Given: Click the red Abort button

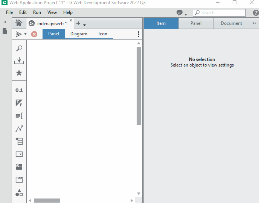Looking at the screenshot, I should coord(34,34).
